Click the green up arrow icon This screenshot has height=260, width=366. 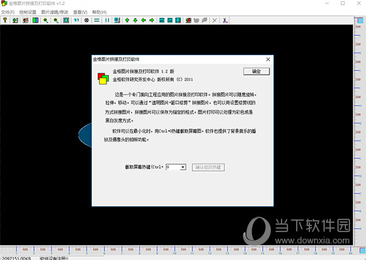127,21
